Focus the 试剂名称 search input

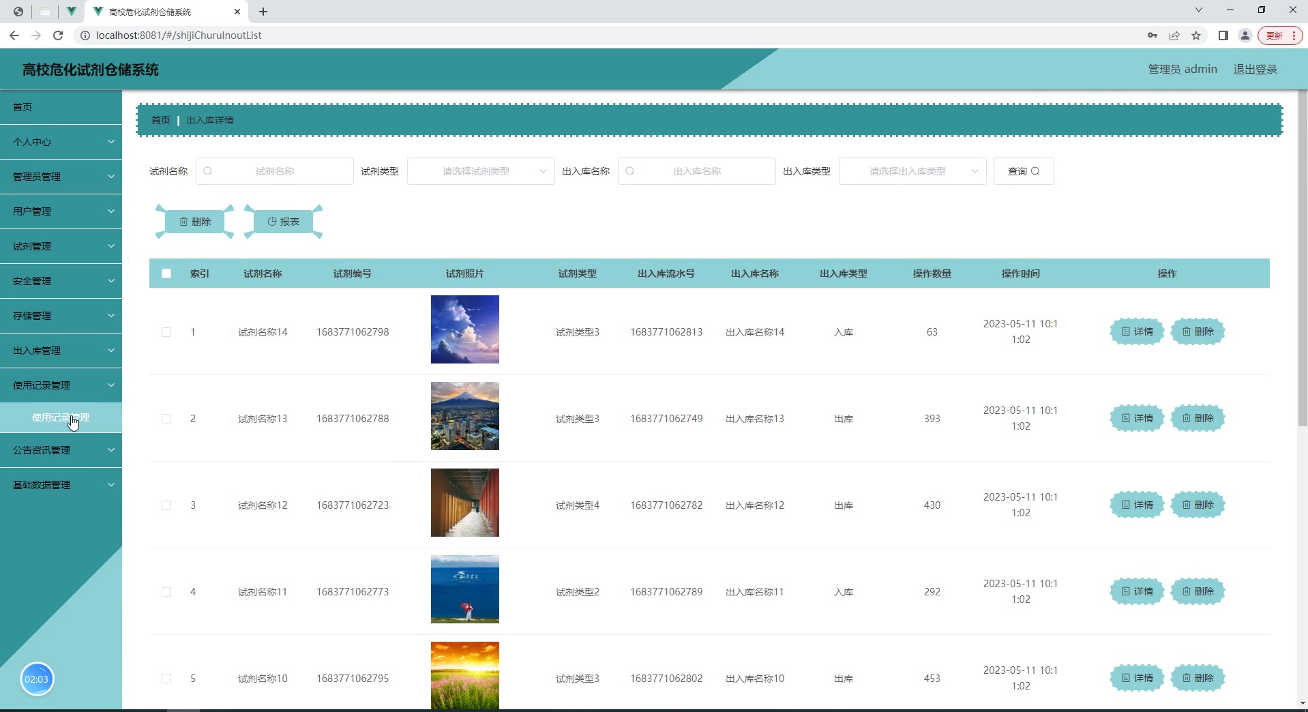pyautogui.click(x=275, y=171)
